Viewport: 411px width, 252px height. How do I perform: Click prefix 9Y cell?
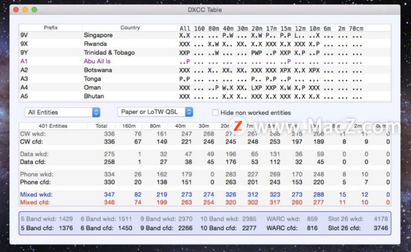24,53
